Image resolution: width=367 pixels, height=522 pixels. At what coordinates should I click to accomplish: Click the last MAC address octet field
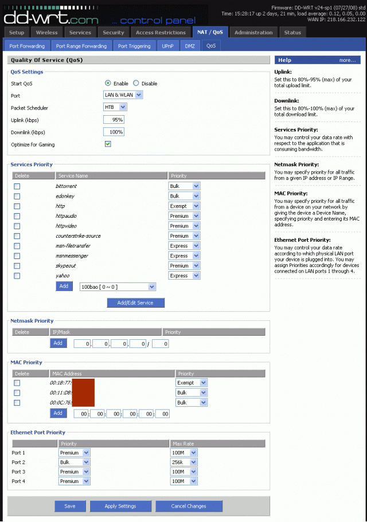[163, 414]
